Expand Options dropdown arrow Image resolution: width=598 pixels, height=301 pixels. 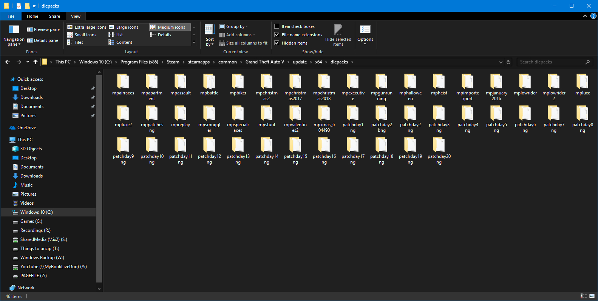(x=365, y=44)
